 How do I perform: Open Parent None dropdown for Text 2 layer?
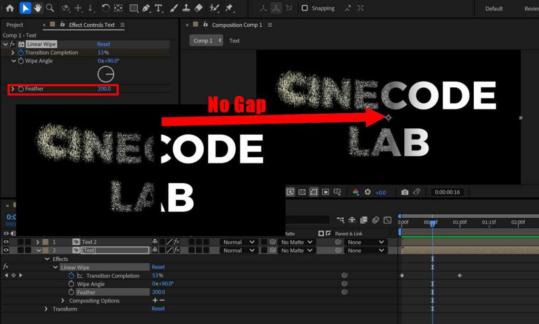point(365,242)
